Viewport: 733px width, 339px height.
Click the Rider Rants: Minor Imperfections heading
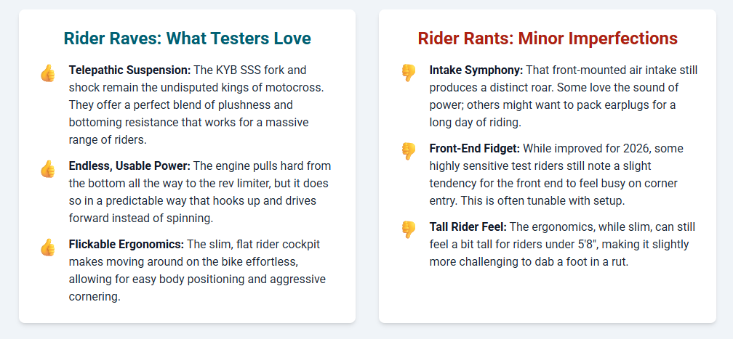pos(548,38)
